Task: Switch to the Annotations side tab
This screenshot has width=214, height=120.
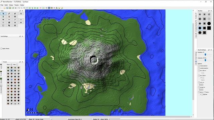Action: click(1, 89)
